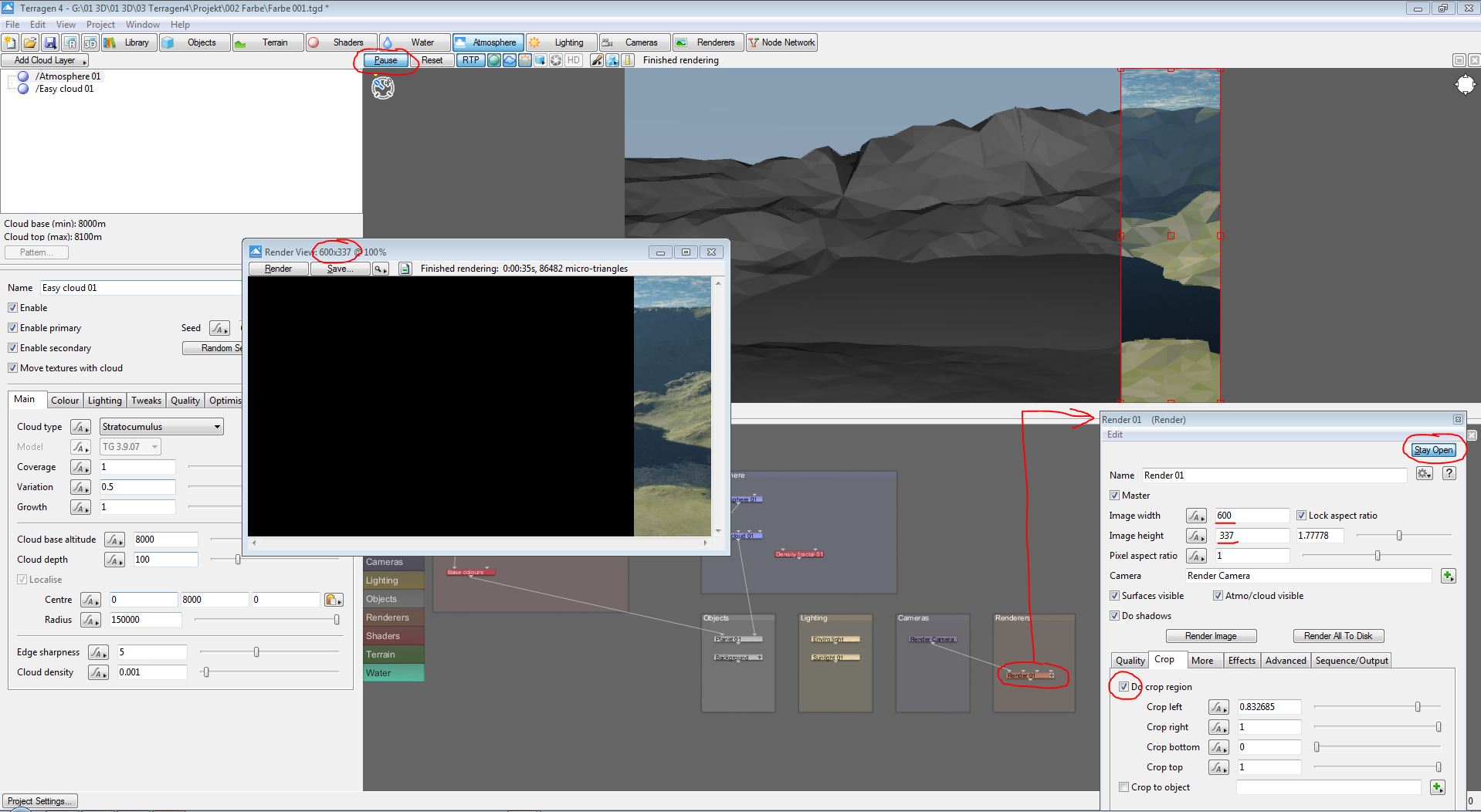Toggle Lock aspect ratio checkbox
Image resolution: width=1481 pixels, height=812 pixels.
(x=1301, y=516)
